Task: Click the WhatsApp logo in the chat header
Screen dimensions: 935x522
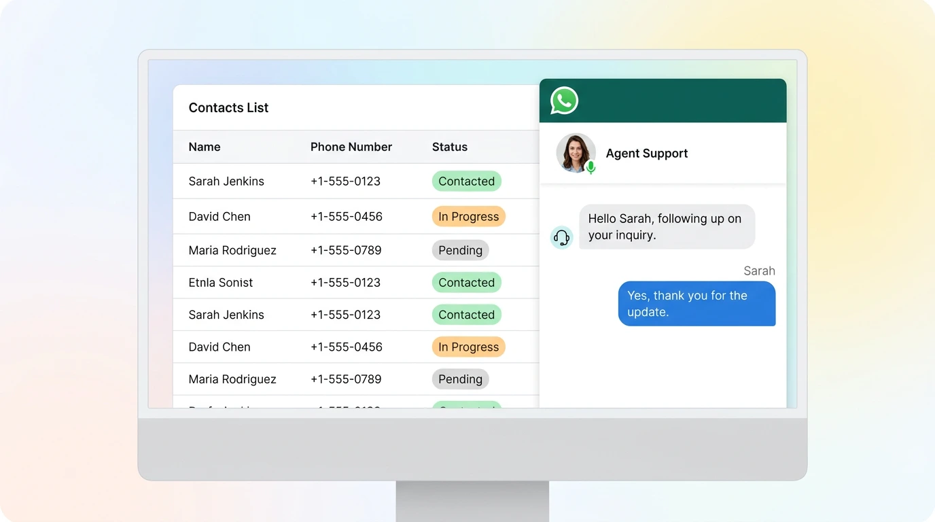Action: coord(564,101)
